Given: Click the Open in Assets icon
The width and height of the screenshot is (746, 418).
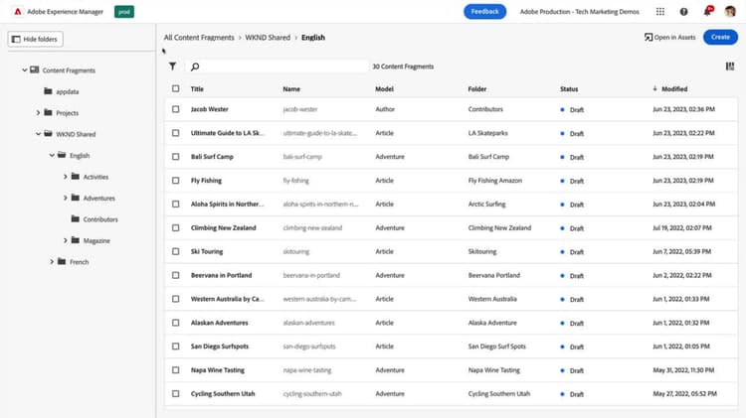Looking at the screenshot, I should click(x=648, y=37).
